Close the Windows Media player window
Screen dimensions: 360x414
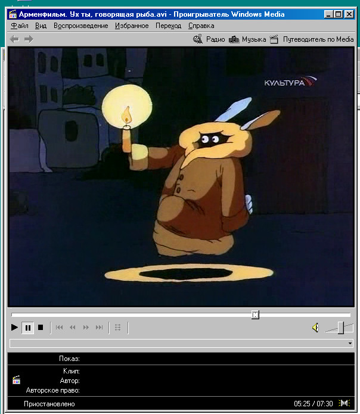pyautogui.click(x=349, y=14)
